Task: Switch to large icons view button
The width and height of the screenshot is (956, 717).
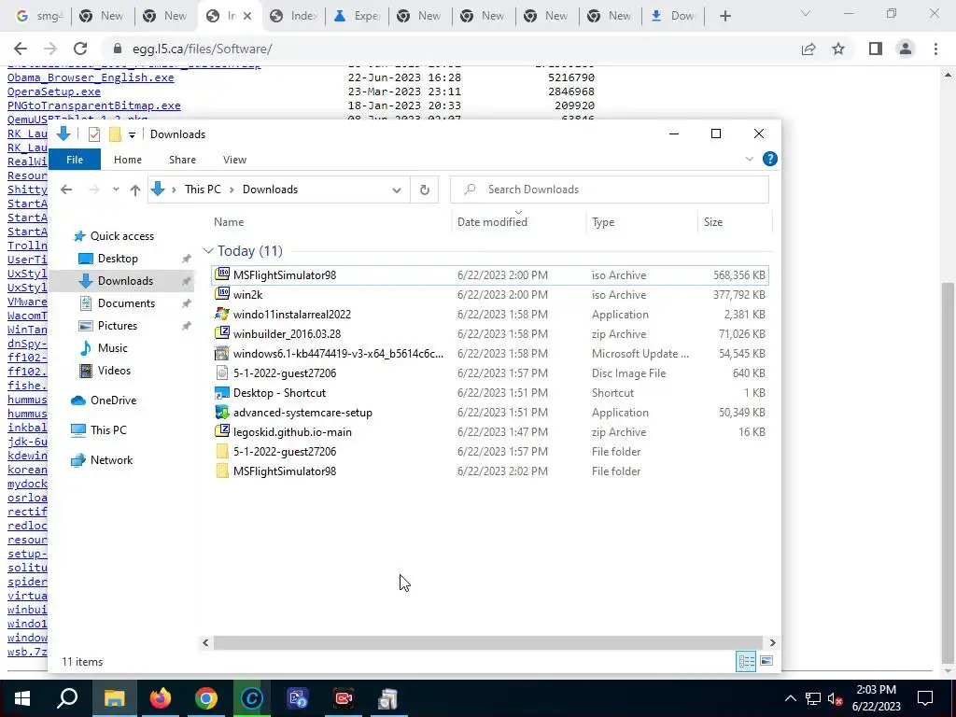Action: tap(766, 662)
